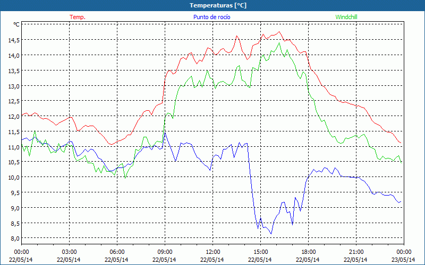This screenshot has width=425, height=265.
Task: Click the 14,5 y-axis value
Action: pos(14,40)
